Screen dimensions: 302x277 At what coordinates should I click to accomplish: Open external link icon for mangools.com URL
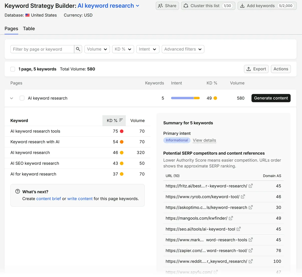pyautogui.click(x=231, y=218)
